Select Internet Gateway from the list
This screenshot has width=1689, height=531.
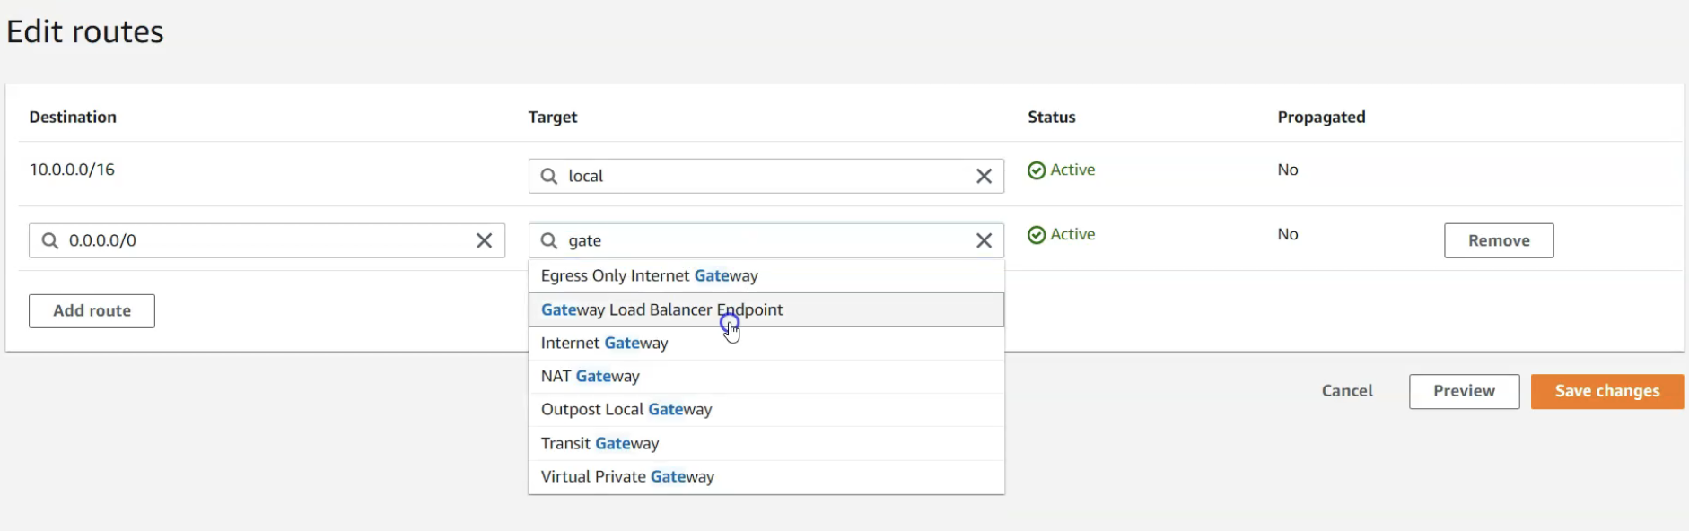pyautogui.click(x=604, y=344)
